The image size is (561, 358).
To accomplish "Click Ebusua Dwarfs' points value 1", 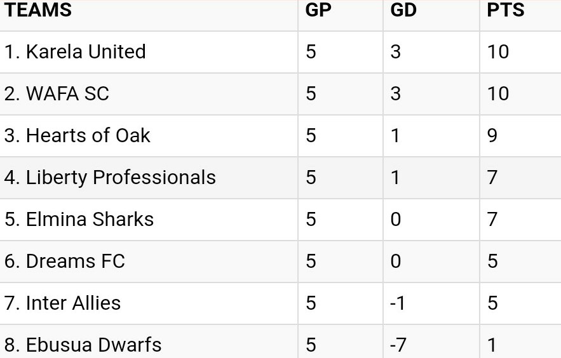I will 492,345.
